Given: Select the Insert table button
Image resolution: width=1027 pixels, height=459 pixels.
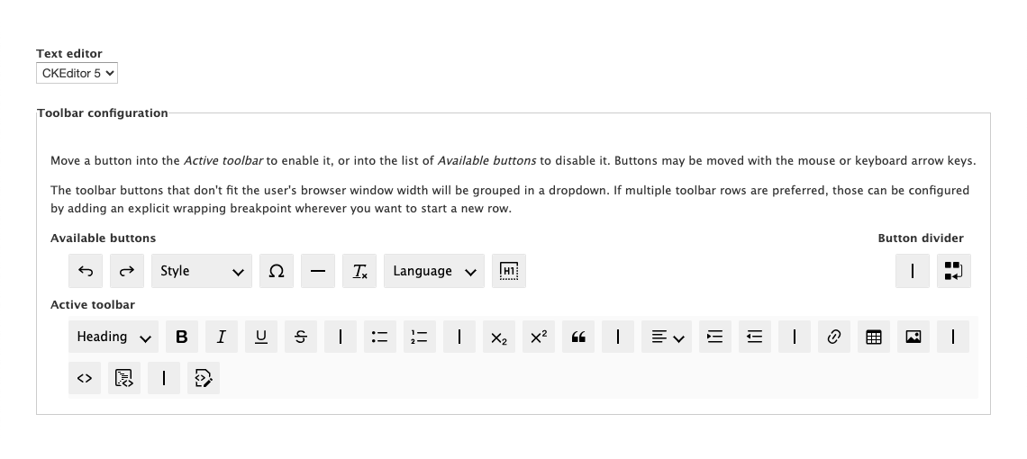Looking at the screenshot, I should pyautogui.click(x=874, y=337).
